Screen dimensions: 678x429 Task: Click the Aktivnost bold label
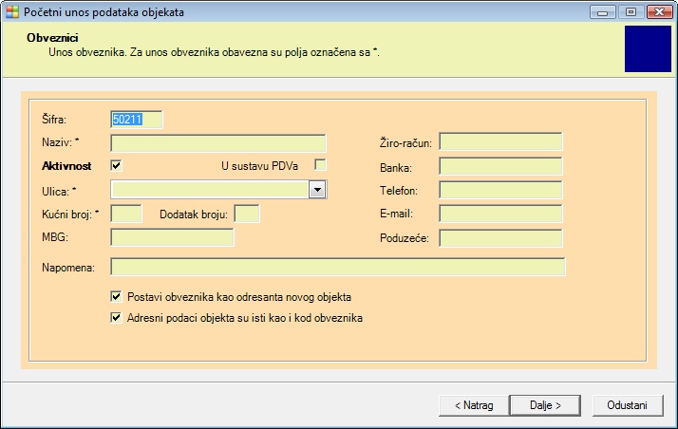(x=66, y=166)
